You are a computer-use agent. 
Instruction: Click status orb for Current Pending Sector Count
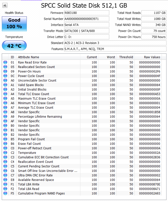5,166
